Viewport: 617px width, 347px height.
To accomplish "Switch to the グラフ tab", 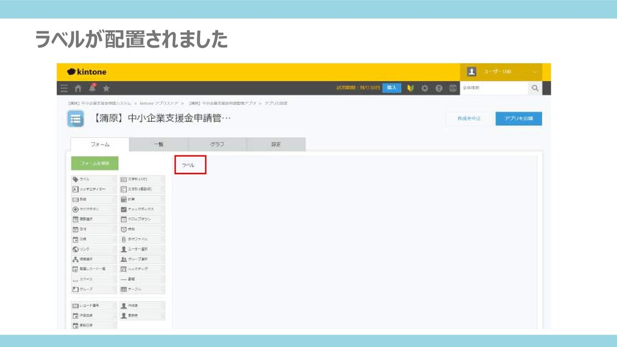I will 217,145.
